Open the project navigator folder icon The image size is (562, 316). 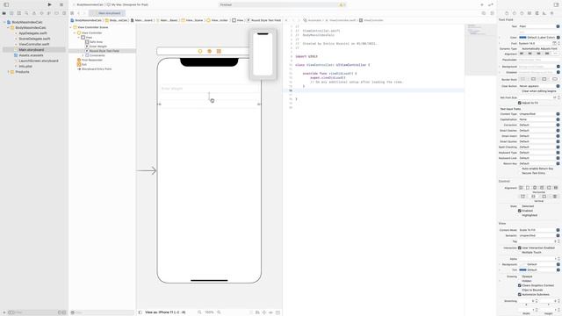coord(4,13)
